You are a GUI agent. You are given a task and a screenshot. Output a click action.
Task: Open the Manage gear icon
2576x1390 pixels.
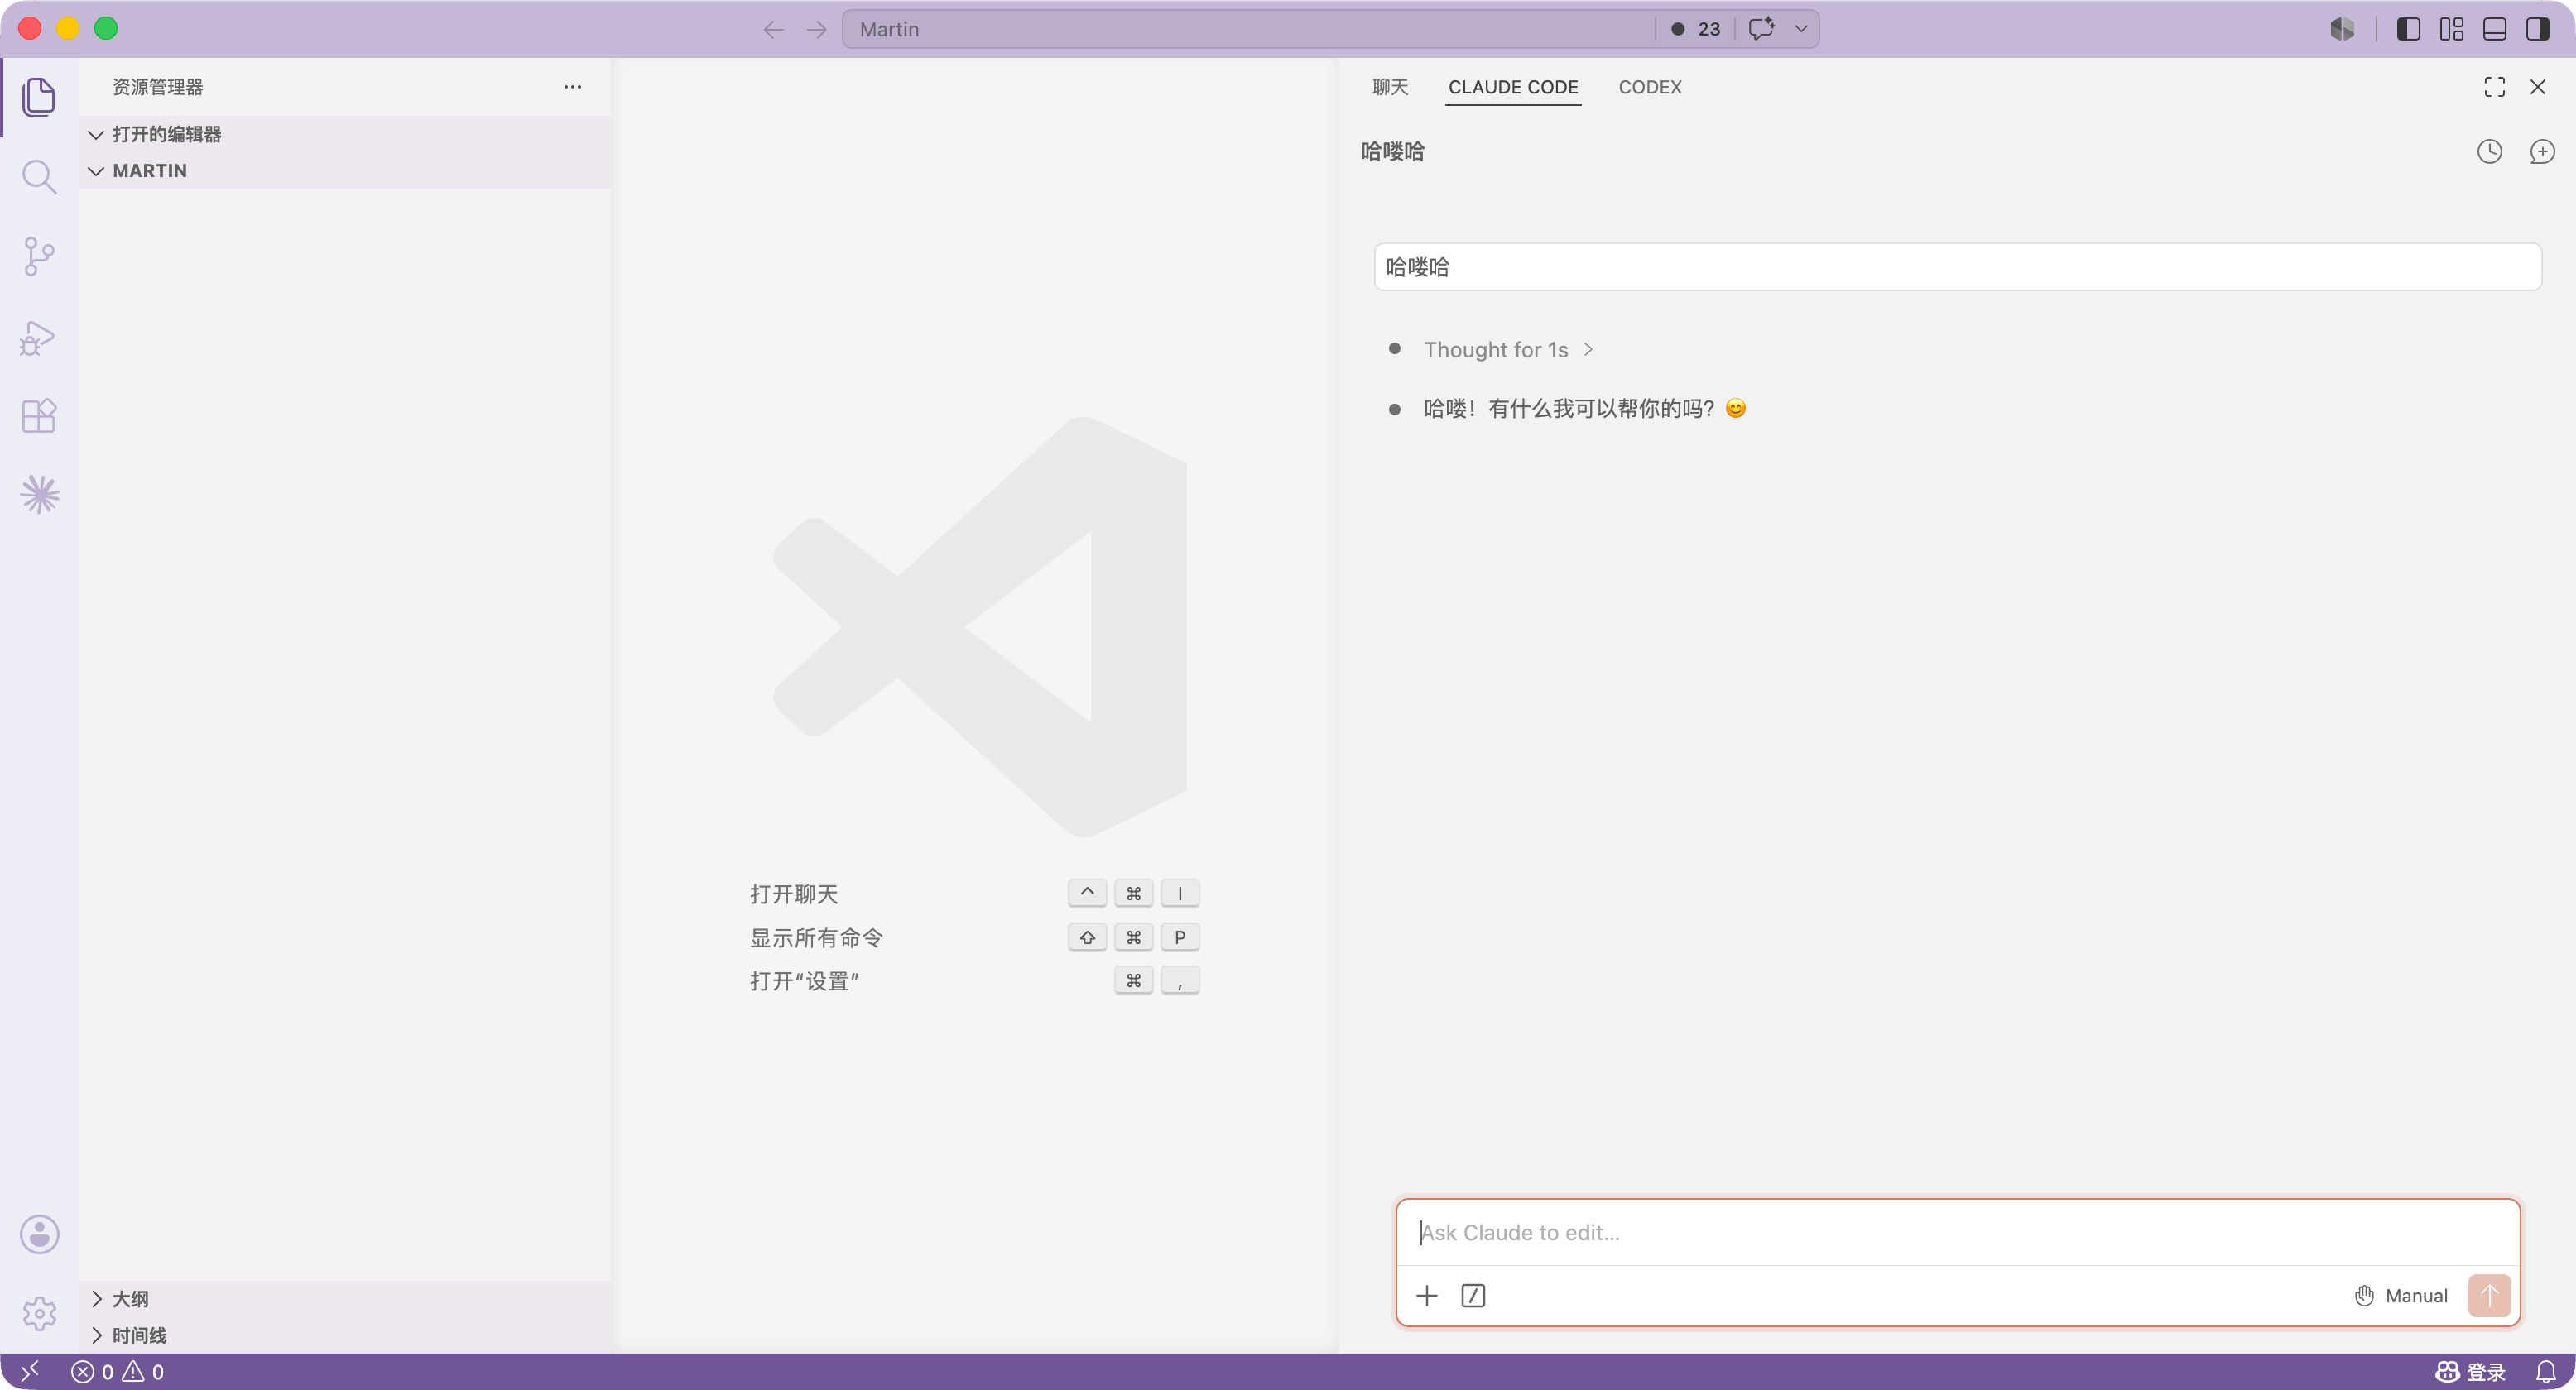click(39, 1313)
